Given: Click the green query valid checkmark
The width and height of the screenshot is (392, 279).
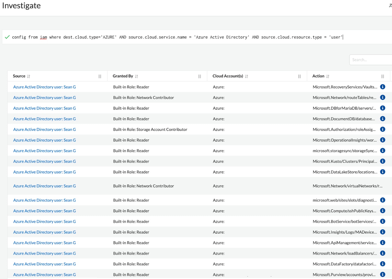Looking at the screenshot, I should pos(7,37).
